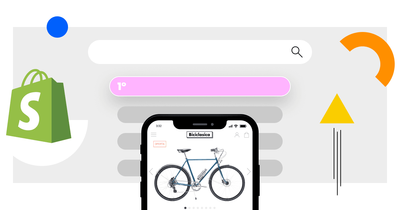Tap the battery icon in phone status bar
This screenshot has height=210, width=400.
point(243,126)
